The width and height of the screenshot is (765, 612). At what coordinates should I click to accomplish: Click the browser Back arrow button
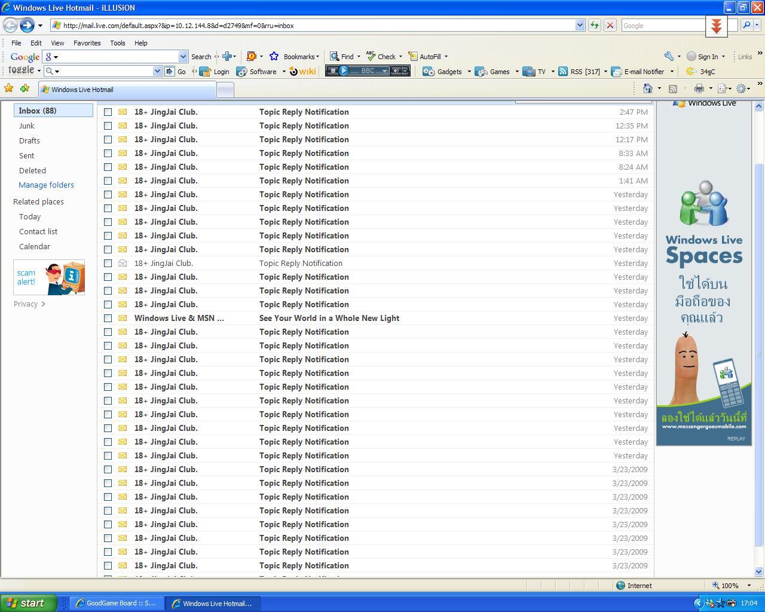coord(10,25)
